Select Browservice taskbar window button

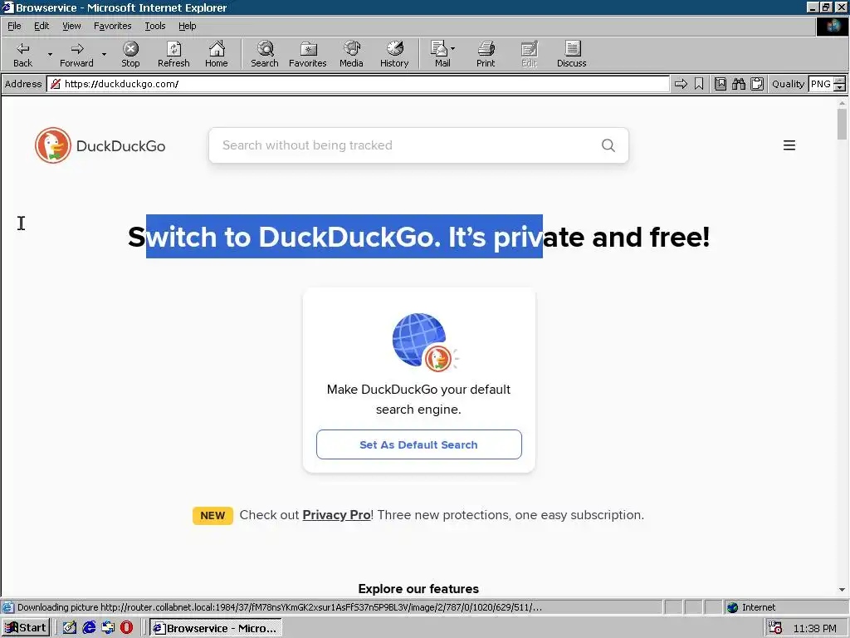pos(215,628)
